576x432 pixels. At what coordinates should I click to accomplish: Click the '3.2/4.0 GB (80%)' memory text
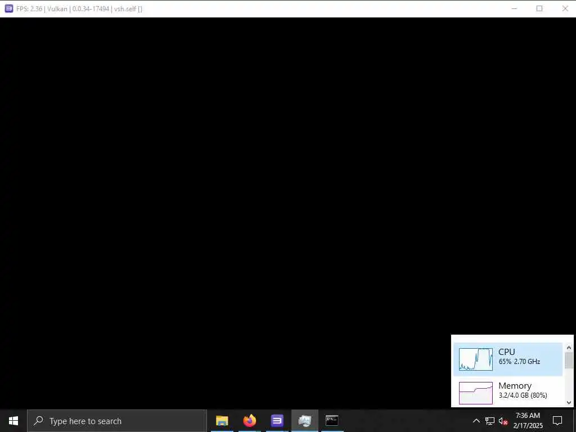523,395
